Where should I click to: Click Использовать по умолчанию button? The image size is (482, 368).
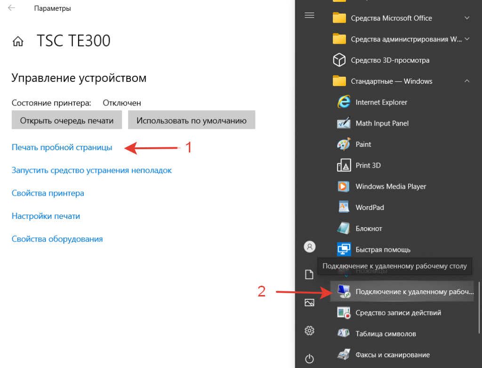[192, 120]
